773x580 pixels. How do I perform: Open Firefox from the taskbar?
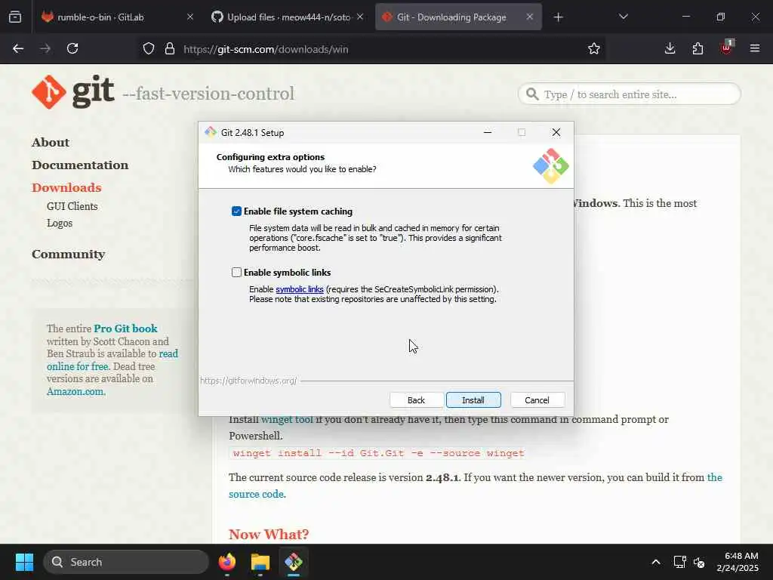pyautogui.click(x=227, y=562)
